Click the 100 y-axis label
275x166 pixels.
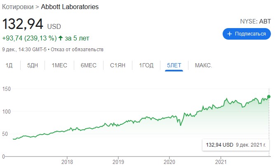coord(7,111)
